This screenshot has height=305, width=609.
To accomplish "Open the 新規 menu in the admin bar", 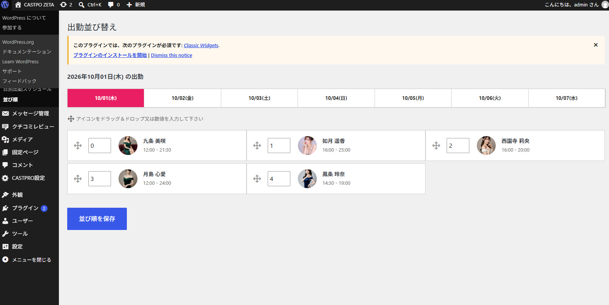I will (136, 5).
